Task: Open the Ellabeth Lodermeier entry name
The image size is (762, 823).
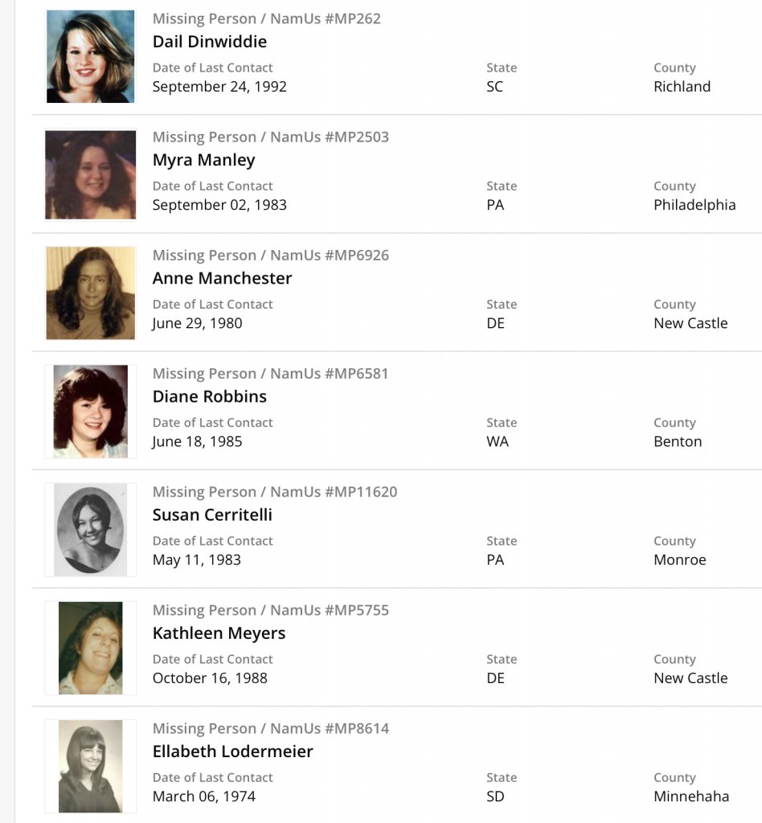Action: coord(232,751)
